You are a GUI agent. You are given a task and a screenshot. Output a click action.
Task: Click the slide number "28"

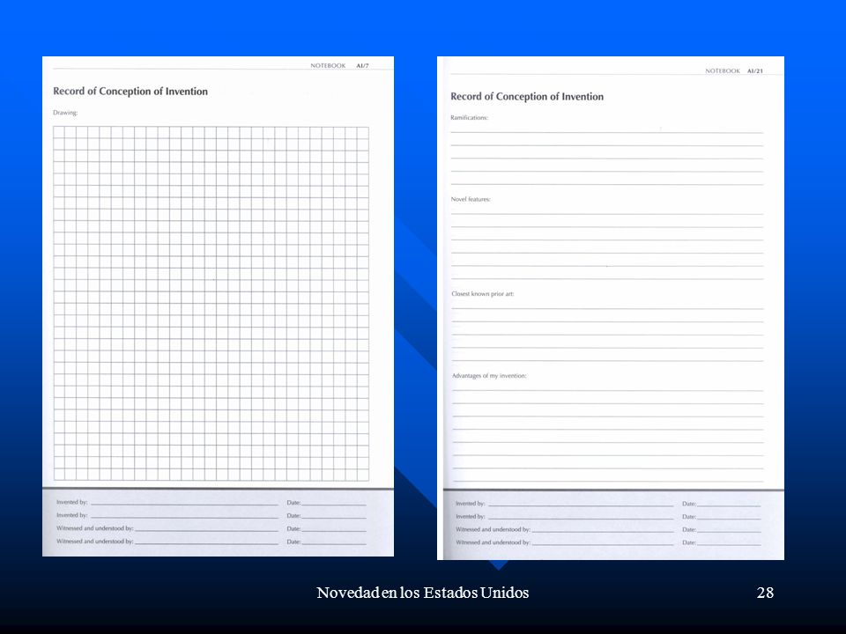(765, 593)
